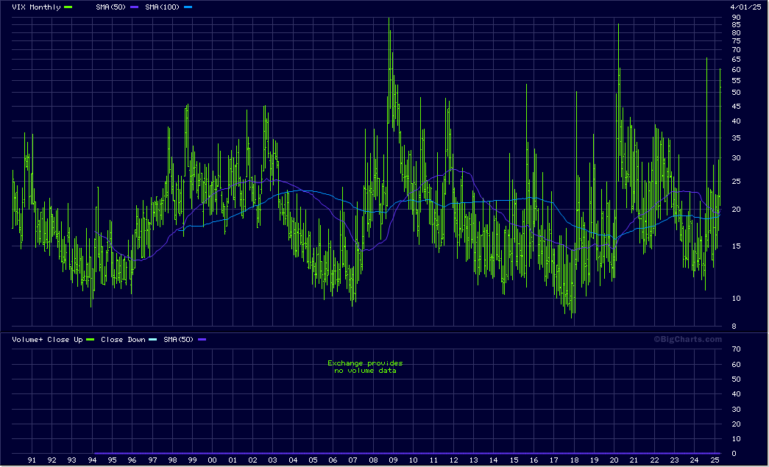Select year label 21 on the time axis

coord(634,460)
